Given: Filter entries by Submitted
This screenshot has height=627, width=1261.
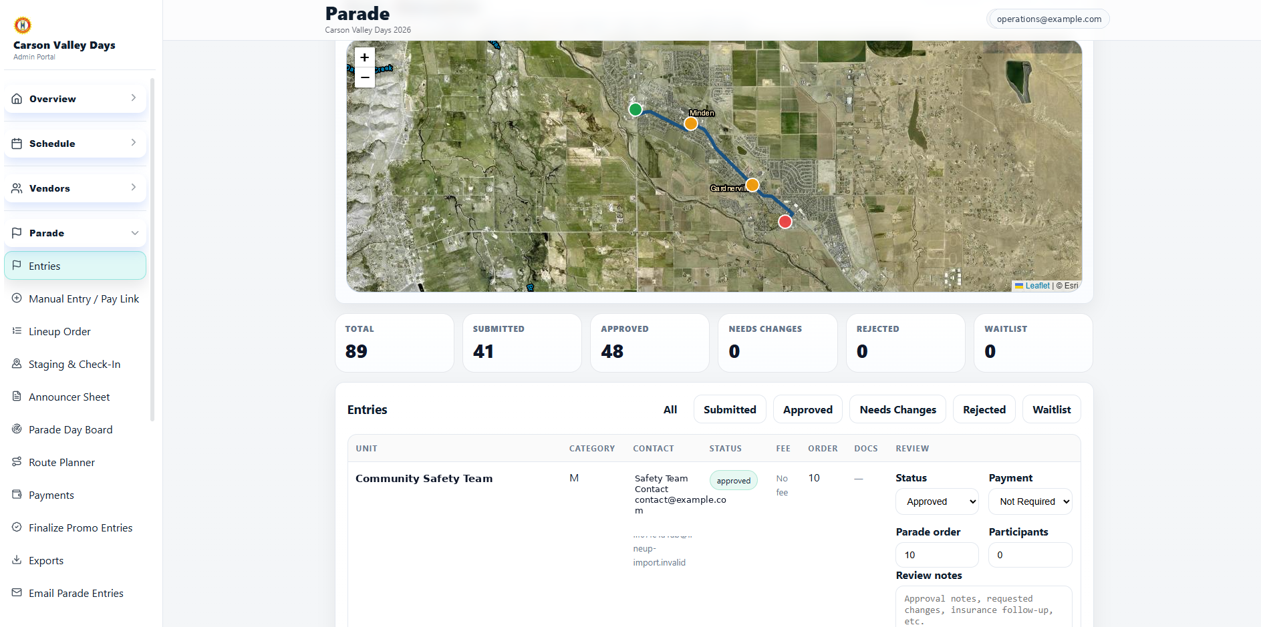Looking at the screenshot, I should 730,409.
